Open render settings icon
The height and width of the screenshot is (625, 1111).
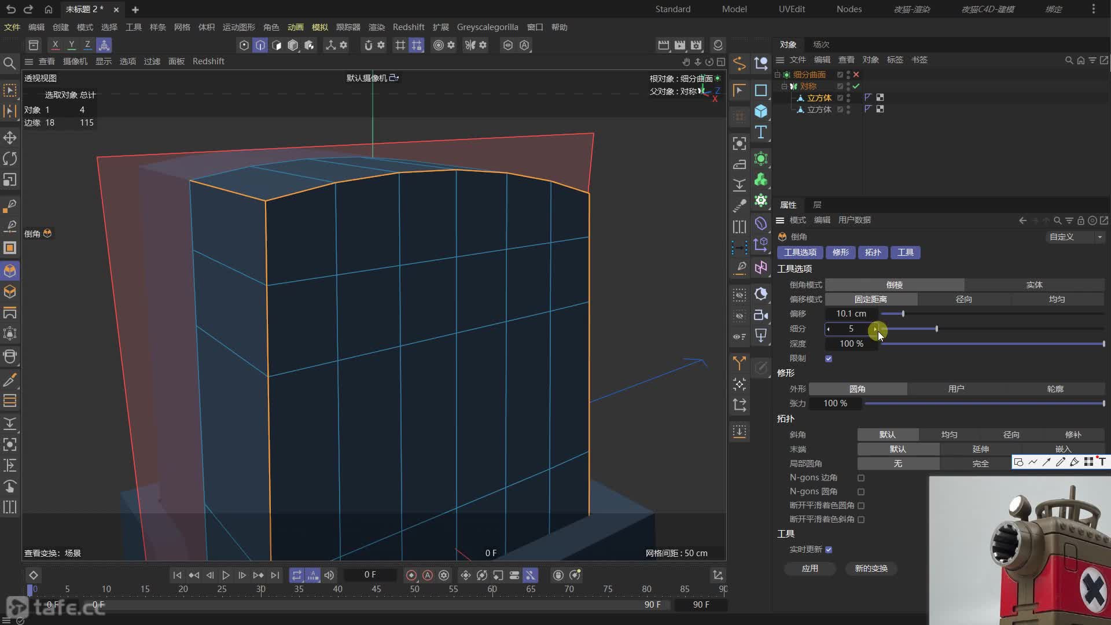(x=696, y=45)
